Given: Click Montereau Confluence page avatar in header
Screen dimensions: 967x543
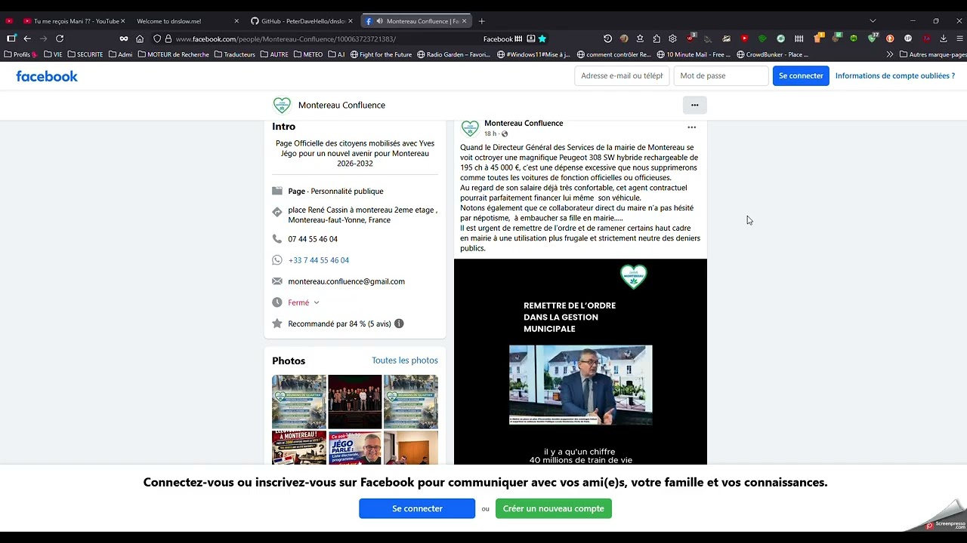Looking at the screenshot, I should click(x=282, y=106).
